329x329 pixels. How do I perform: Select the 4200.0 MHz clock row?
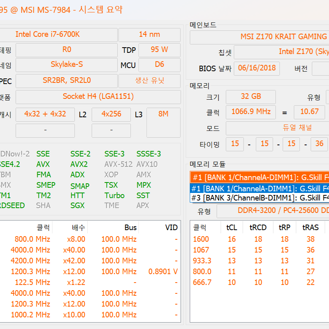coord(90,261)
